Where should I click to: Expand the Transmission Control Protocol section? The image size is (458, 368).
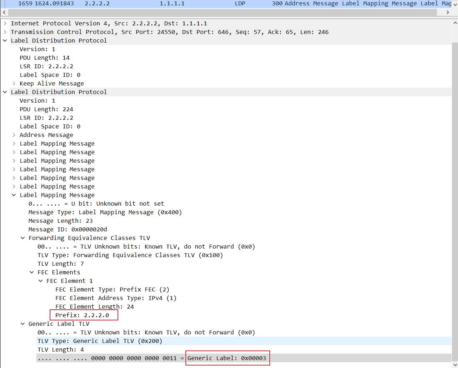[x=5, y=32]
